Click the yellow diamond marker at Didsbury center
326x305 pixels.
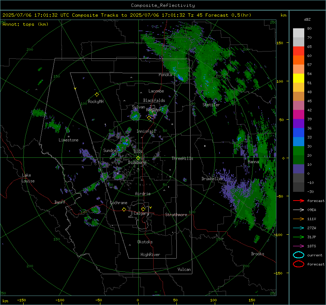pyautogui.click(x=138, y=158)
